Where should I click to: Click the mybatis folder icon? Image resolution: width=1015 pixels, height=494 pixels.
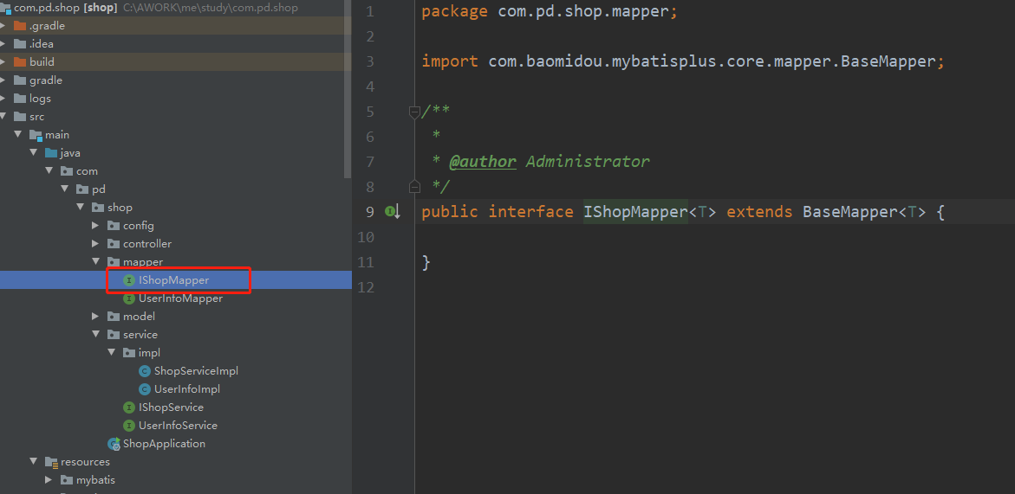67,480
